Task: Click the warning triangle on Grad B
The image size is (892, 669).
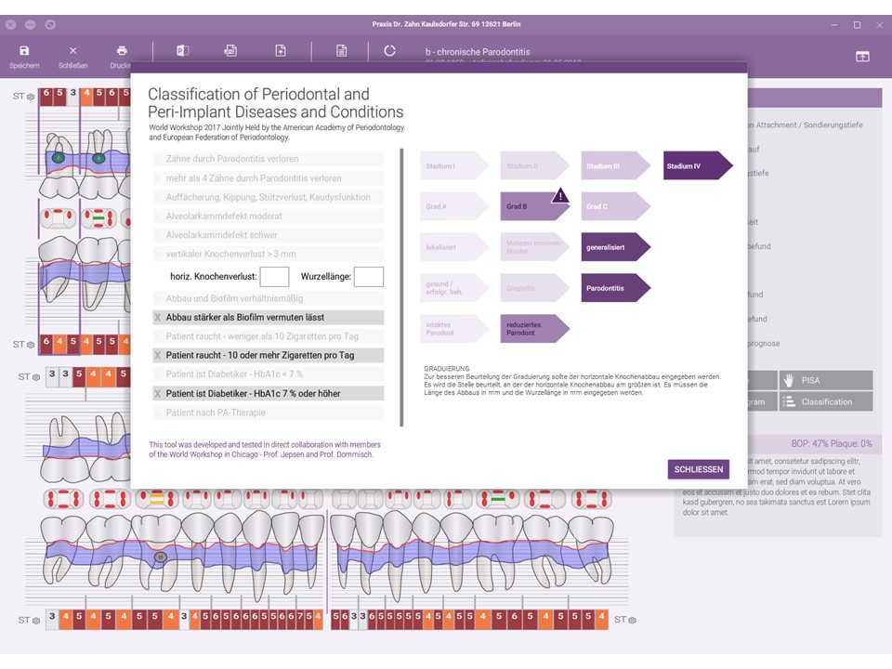Action: pyautogui.click(x=560, y=196)
